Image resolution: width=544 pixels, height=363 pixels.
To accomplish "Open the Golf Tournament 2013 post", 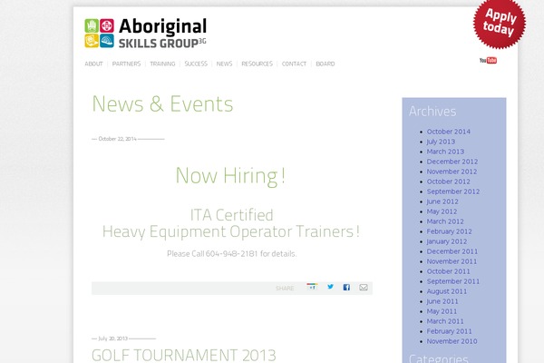I will (183, 354).
